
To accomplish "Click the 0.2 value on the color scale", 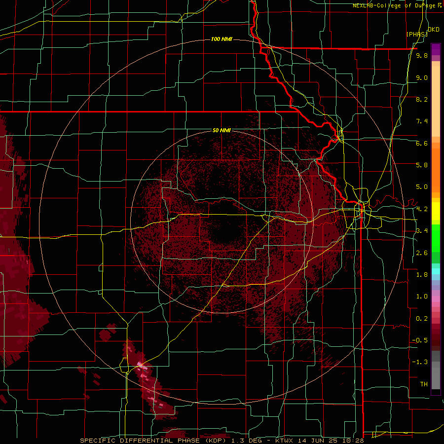I will (422, 319).
